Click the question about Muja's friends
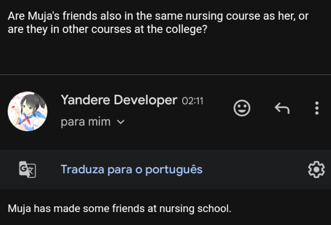This screenshot has width=331, height=225. point(158,23)
